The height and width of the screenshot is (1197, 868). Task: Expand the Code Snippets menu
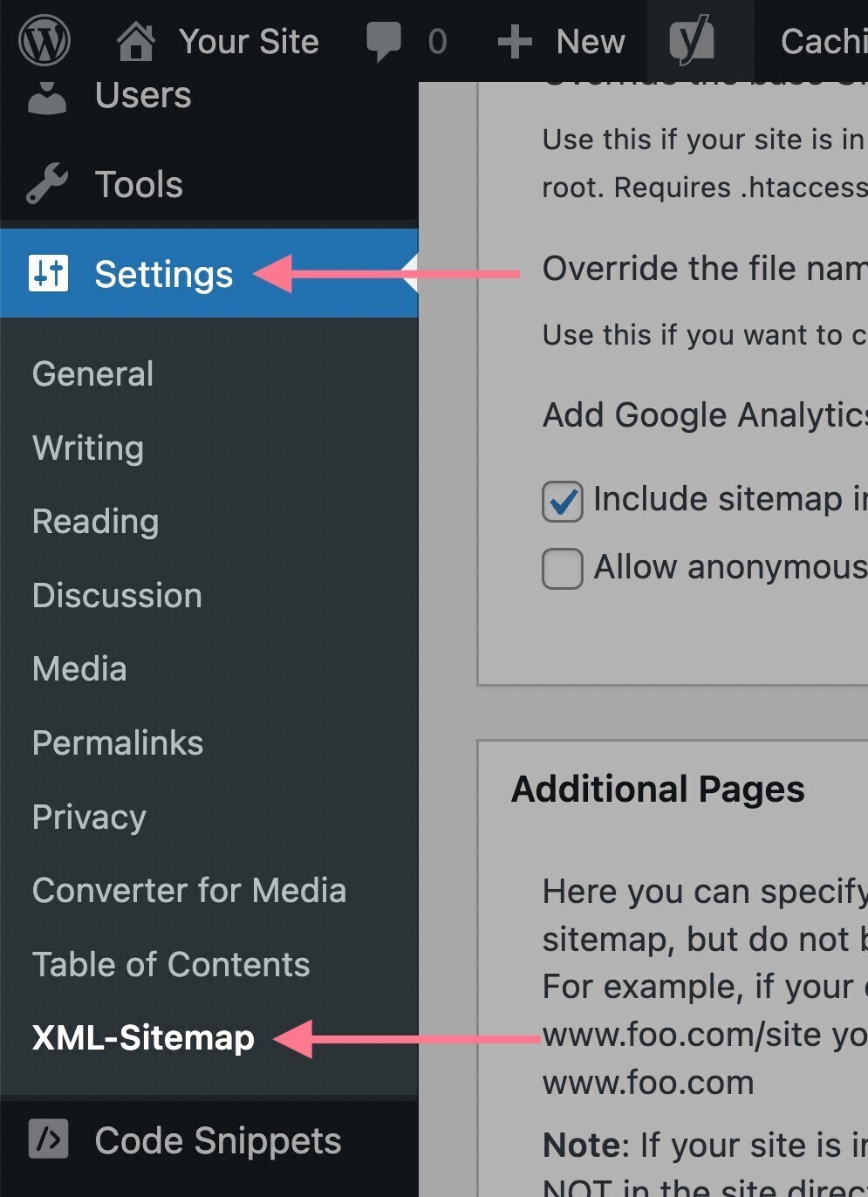pos(217,1139)
